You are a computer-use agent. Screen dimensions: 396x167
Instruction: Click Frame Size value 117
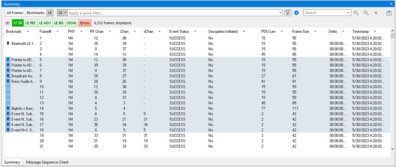point(295,108)
